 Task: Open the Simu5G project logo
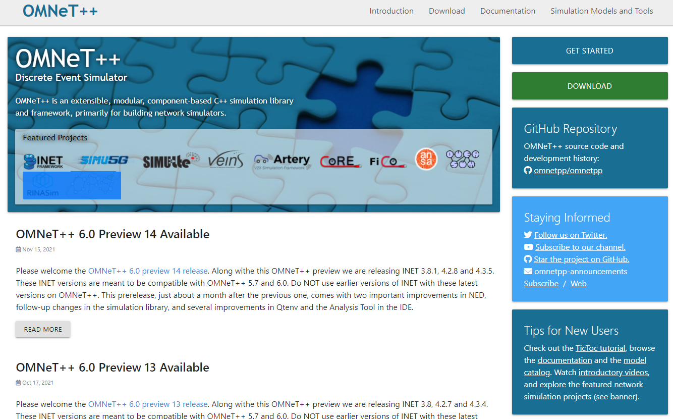(x=103, y=161)
